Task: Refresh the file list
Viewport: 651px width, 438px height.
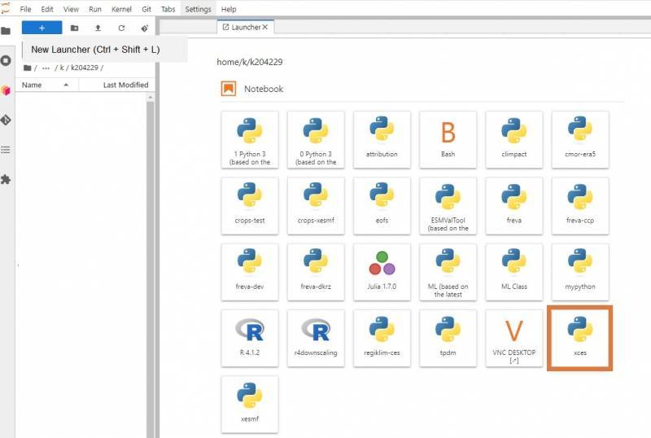Action: (x=121, y=28)
